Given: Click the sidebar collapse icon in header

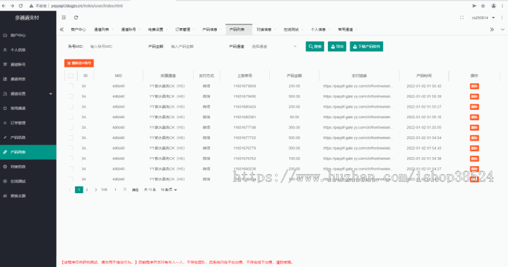Looking at the screenshot, I should point(64,17).
